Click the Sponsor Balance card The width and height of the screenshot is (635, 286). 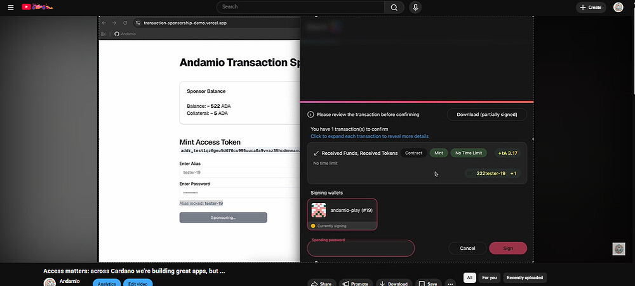tap(240, 103)
